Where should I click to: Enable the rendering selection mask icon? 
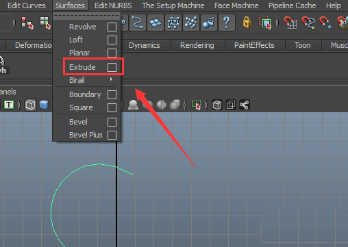(209, 23)
